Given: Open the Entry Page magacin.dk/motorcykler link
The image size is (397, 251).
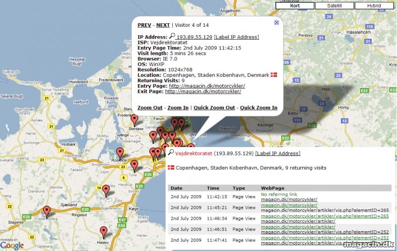Looking at the screenshot, I should 207,86.
